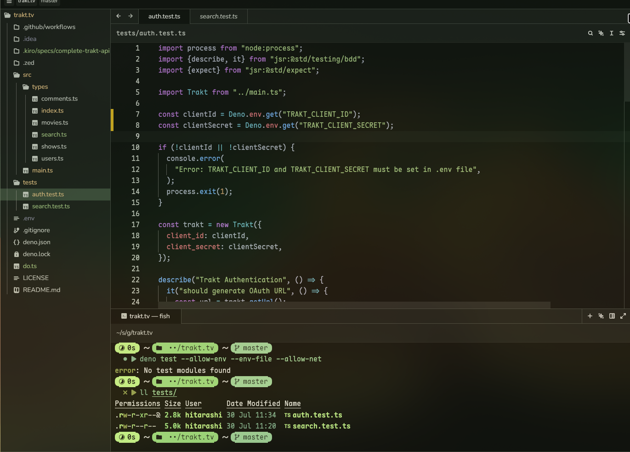Click sparkle assist icon in terminal panel

(x=601, y=316)
